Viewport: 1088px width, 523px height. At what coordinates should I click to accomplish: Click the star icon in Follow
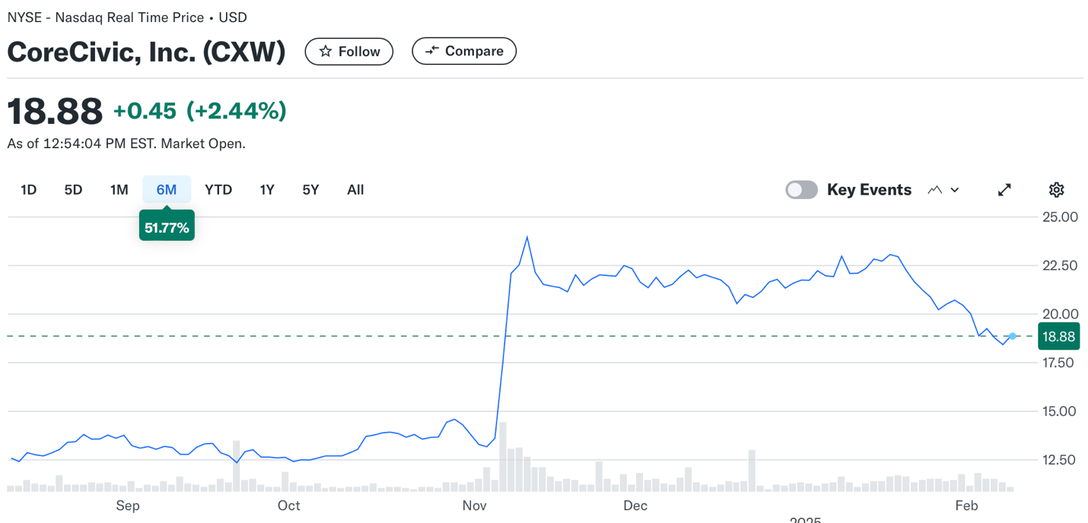pos(326,52)
